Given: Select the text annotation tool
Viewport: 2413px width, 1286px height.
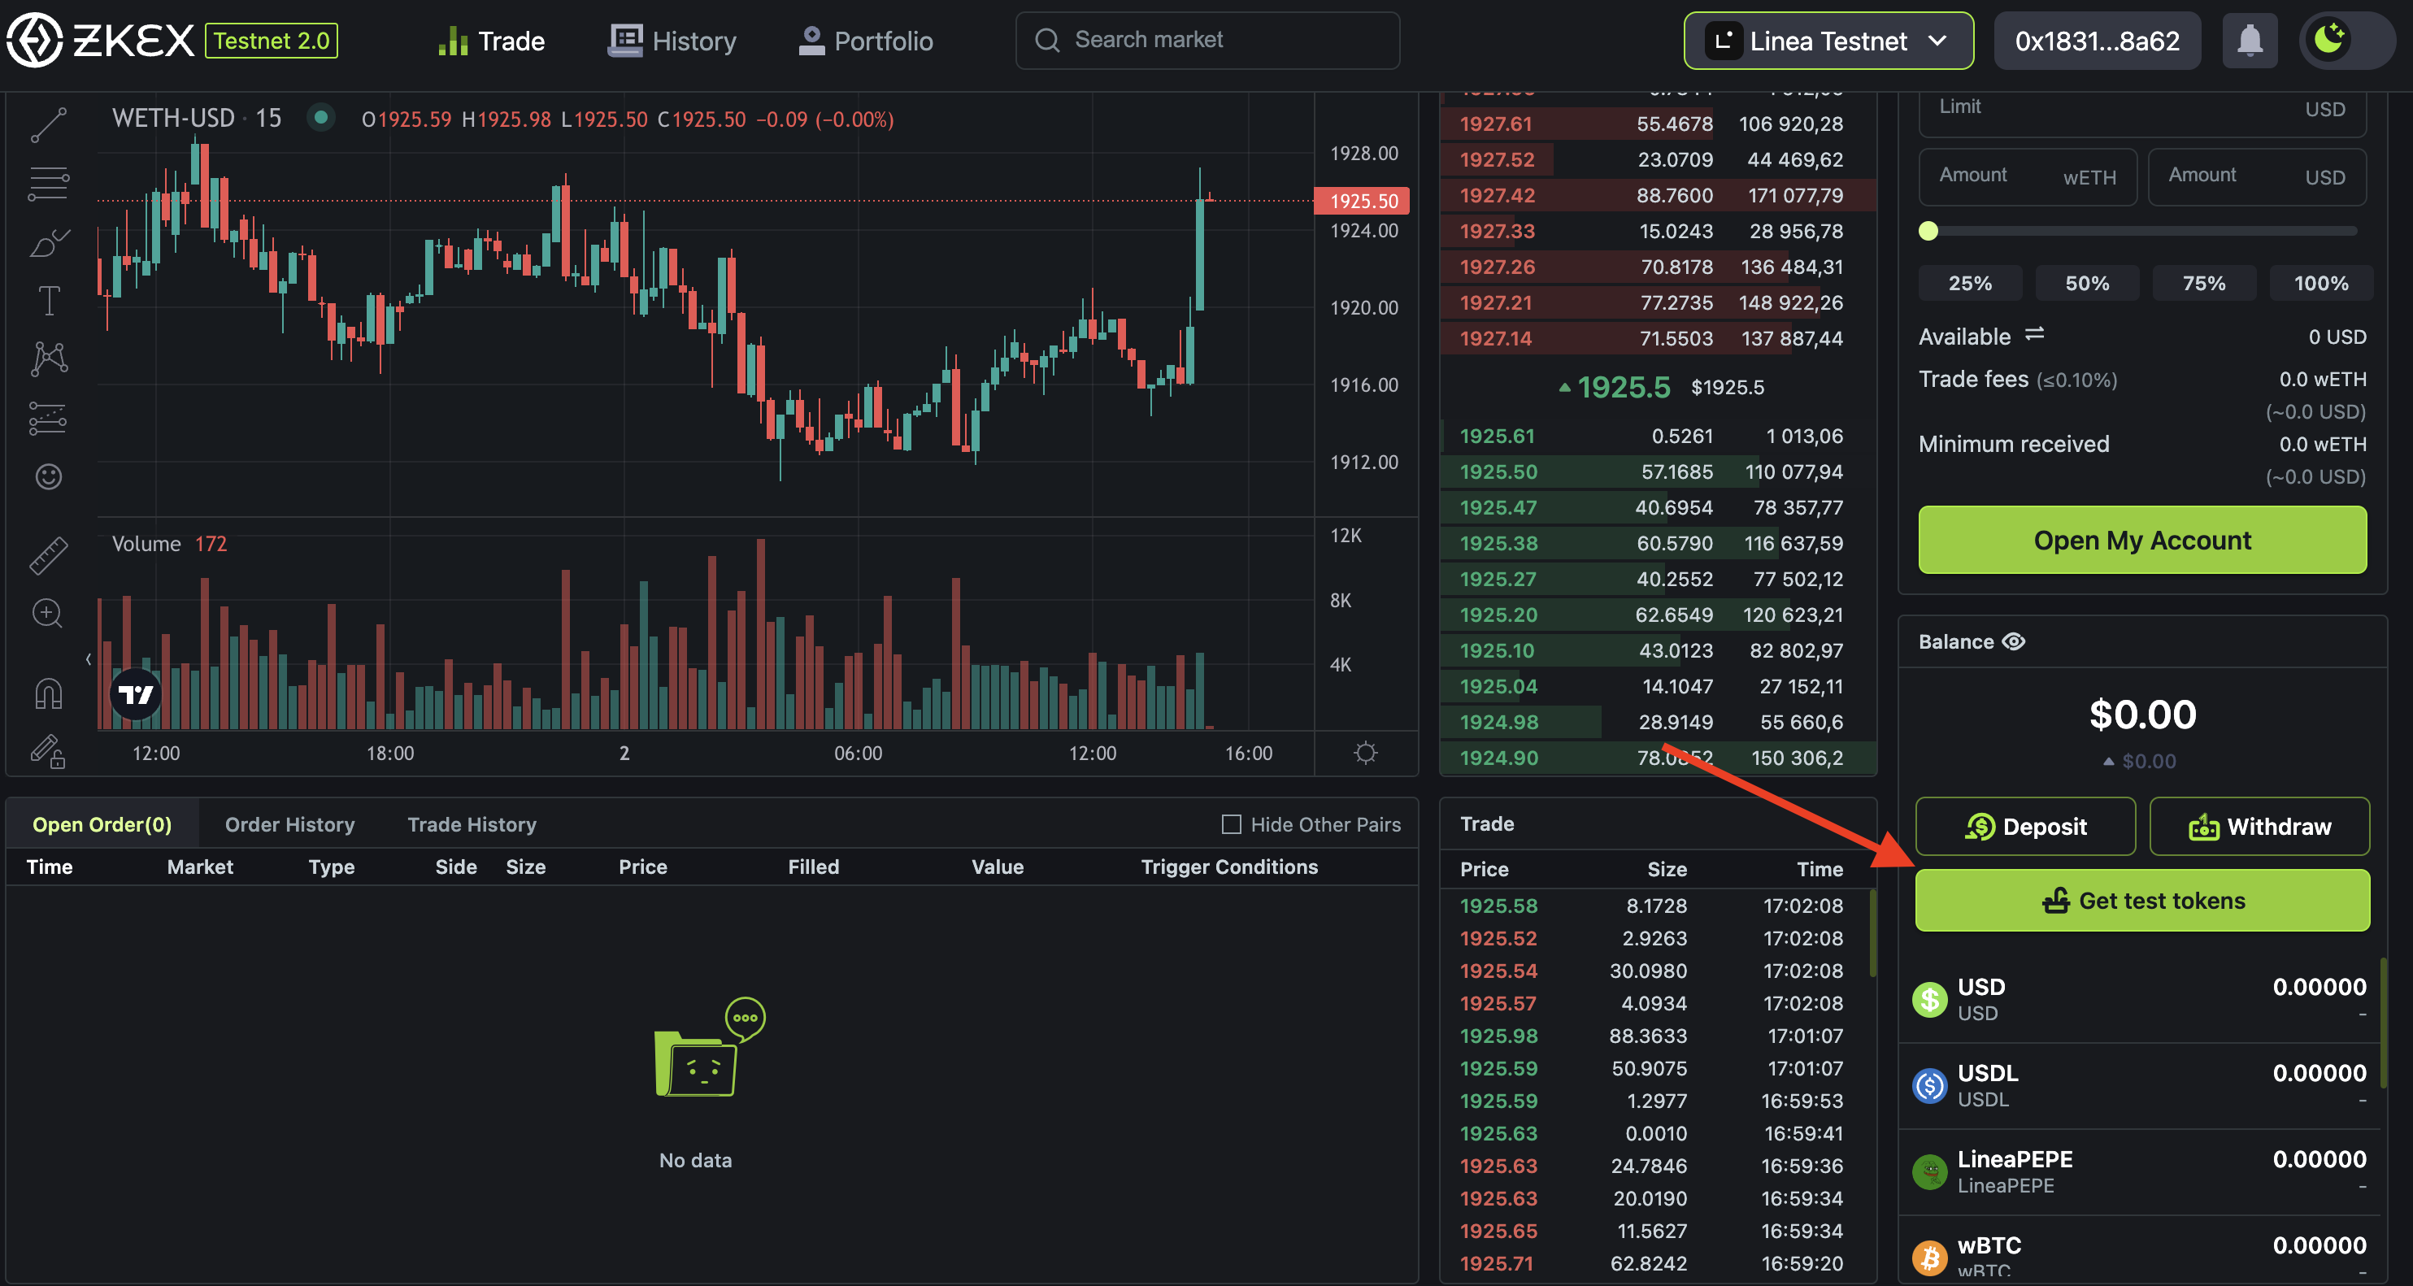Looking at the screenshot, I should coord(49,301).
